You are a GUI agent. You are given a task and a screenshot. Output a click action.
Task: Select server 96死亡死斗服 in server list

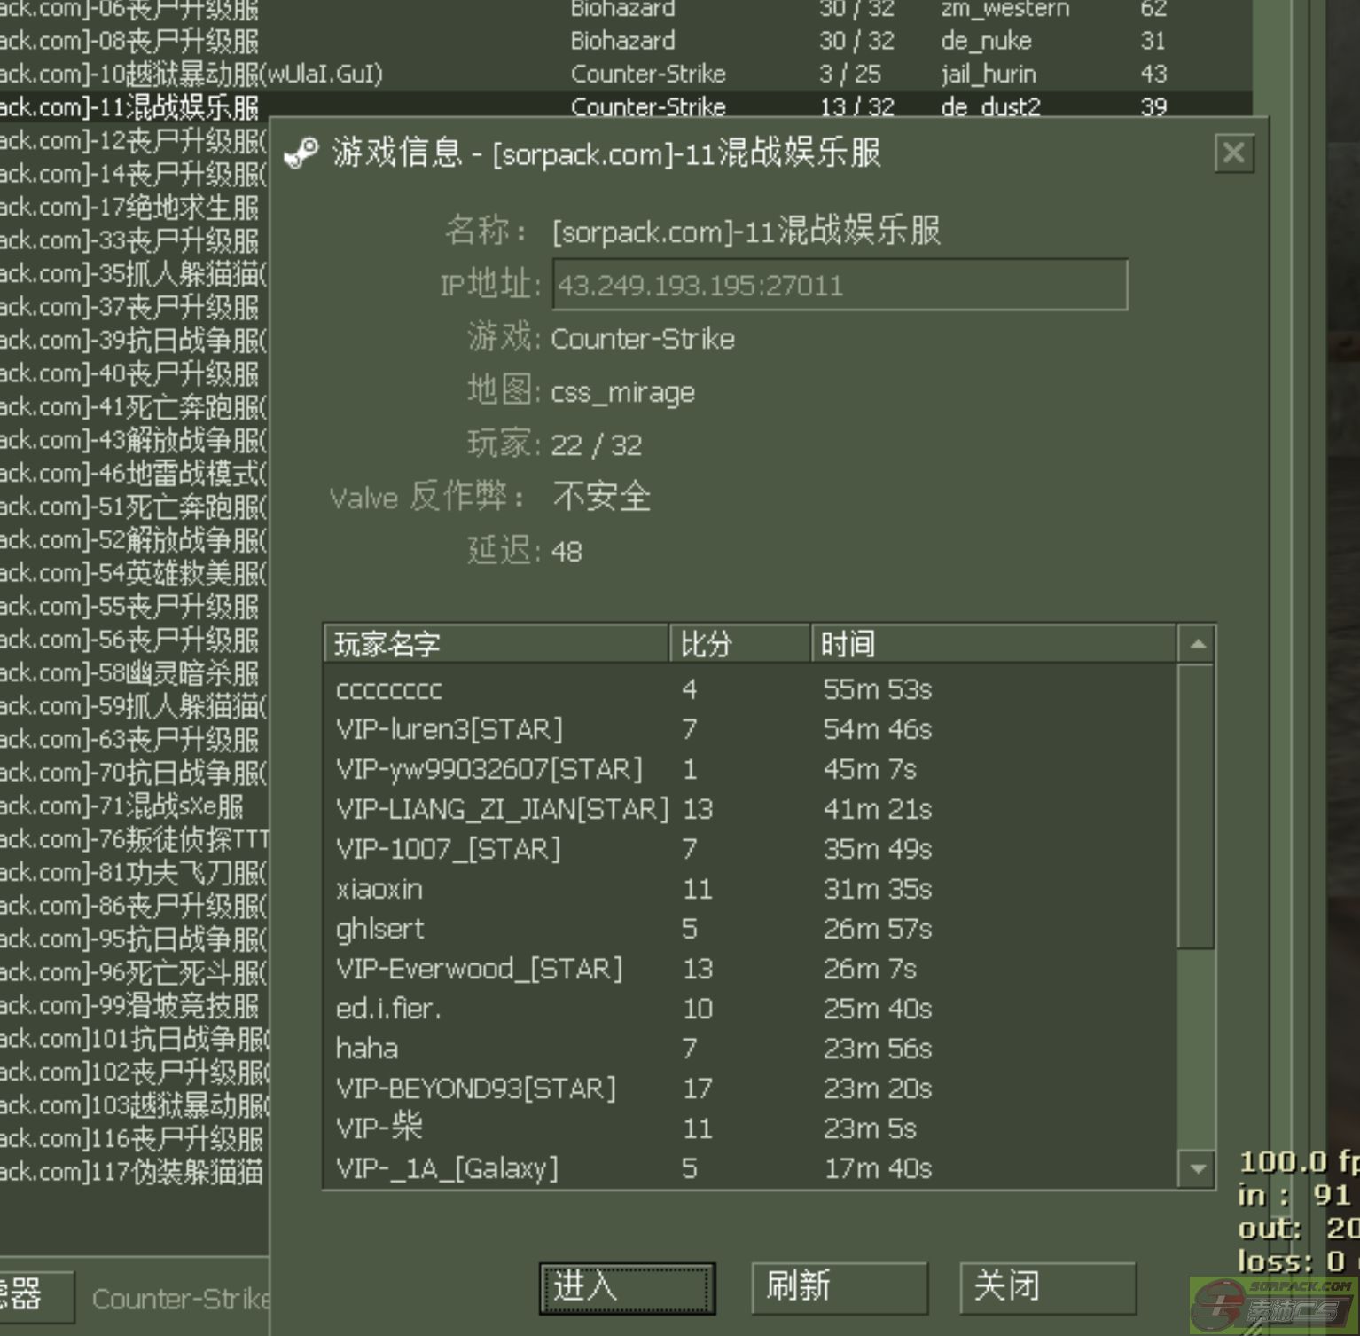(134, 972)
